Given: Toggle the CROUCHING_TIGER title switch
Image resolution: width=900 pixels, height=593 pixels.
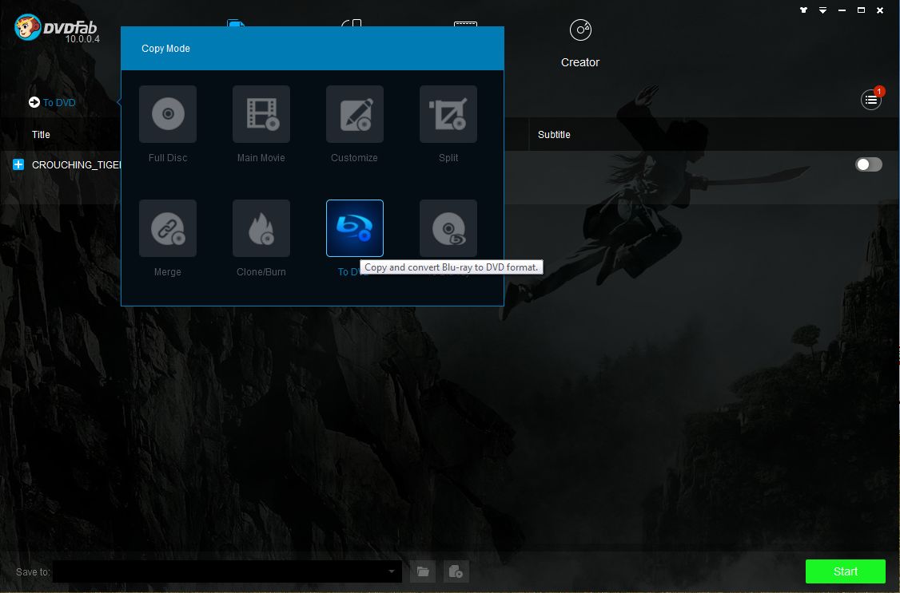Looking at the screenshot, I should [869, 164].
